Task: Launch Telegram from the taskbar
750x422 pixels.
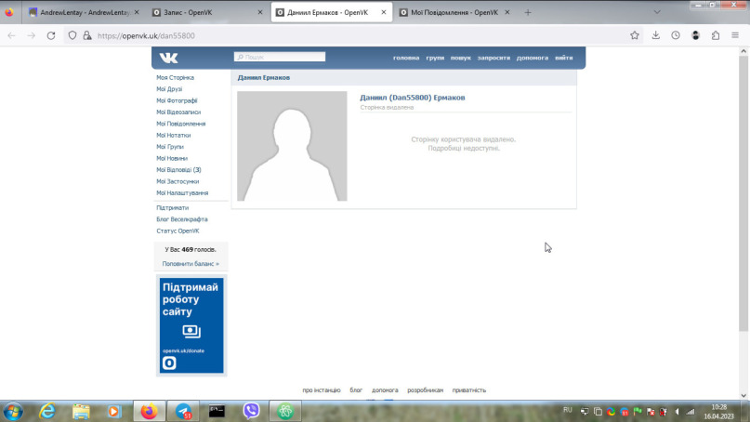Action: [184, 411]
